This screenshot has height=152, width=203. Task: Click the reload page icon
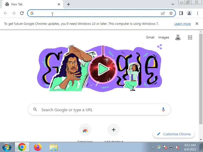tap(22, 13)
